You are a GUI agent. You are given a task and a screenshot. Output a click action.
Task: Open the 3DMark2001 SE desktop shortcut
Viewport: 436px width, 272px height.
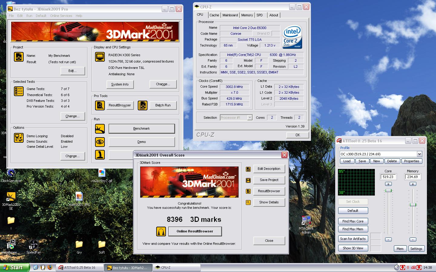pos(11,201)
